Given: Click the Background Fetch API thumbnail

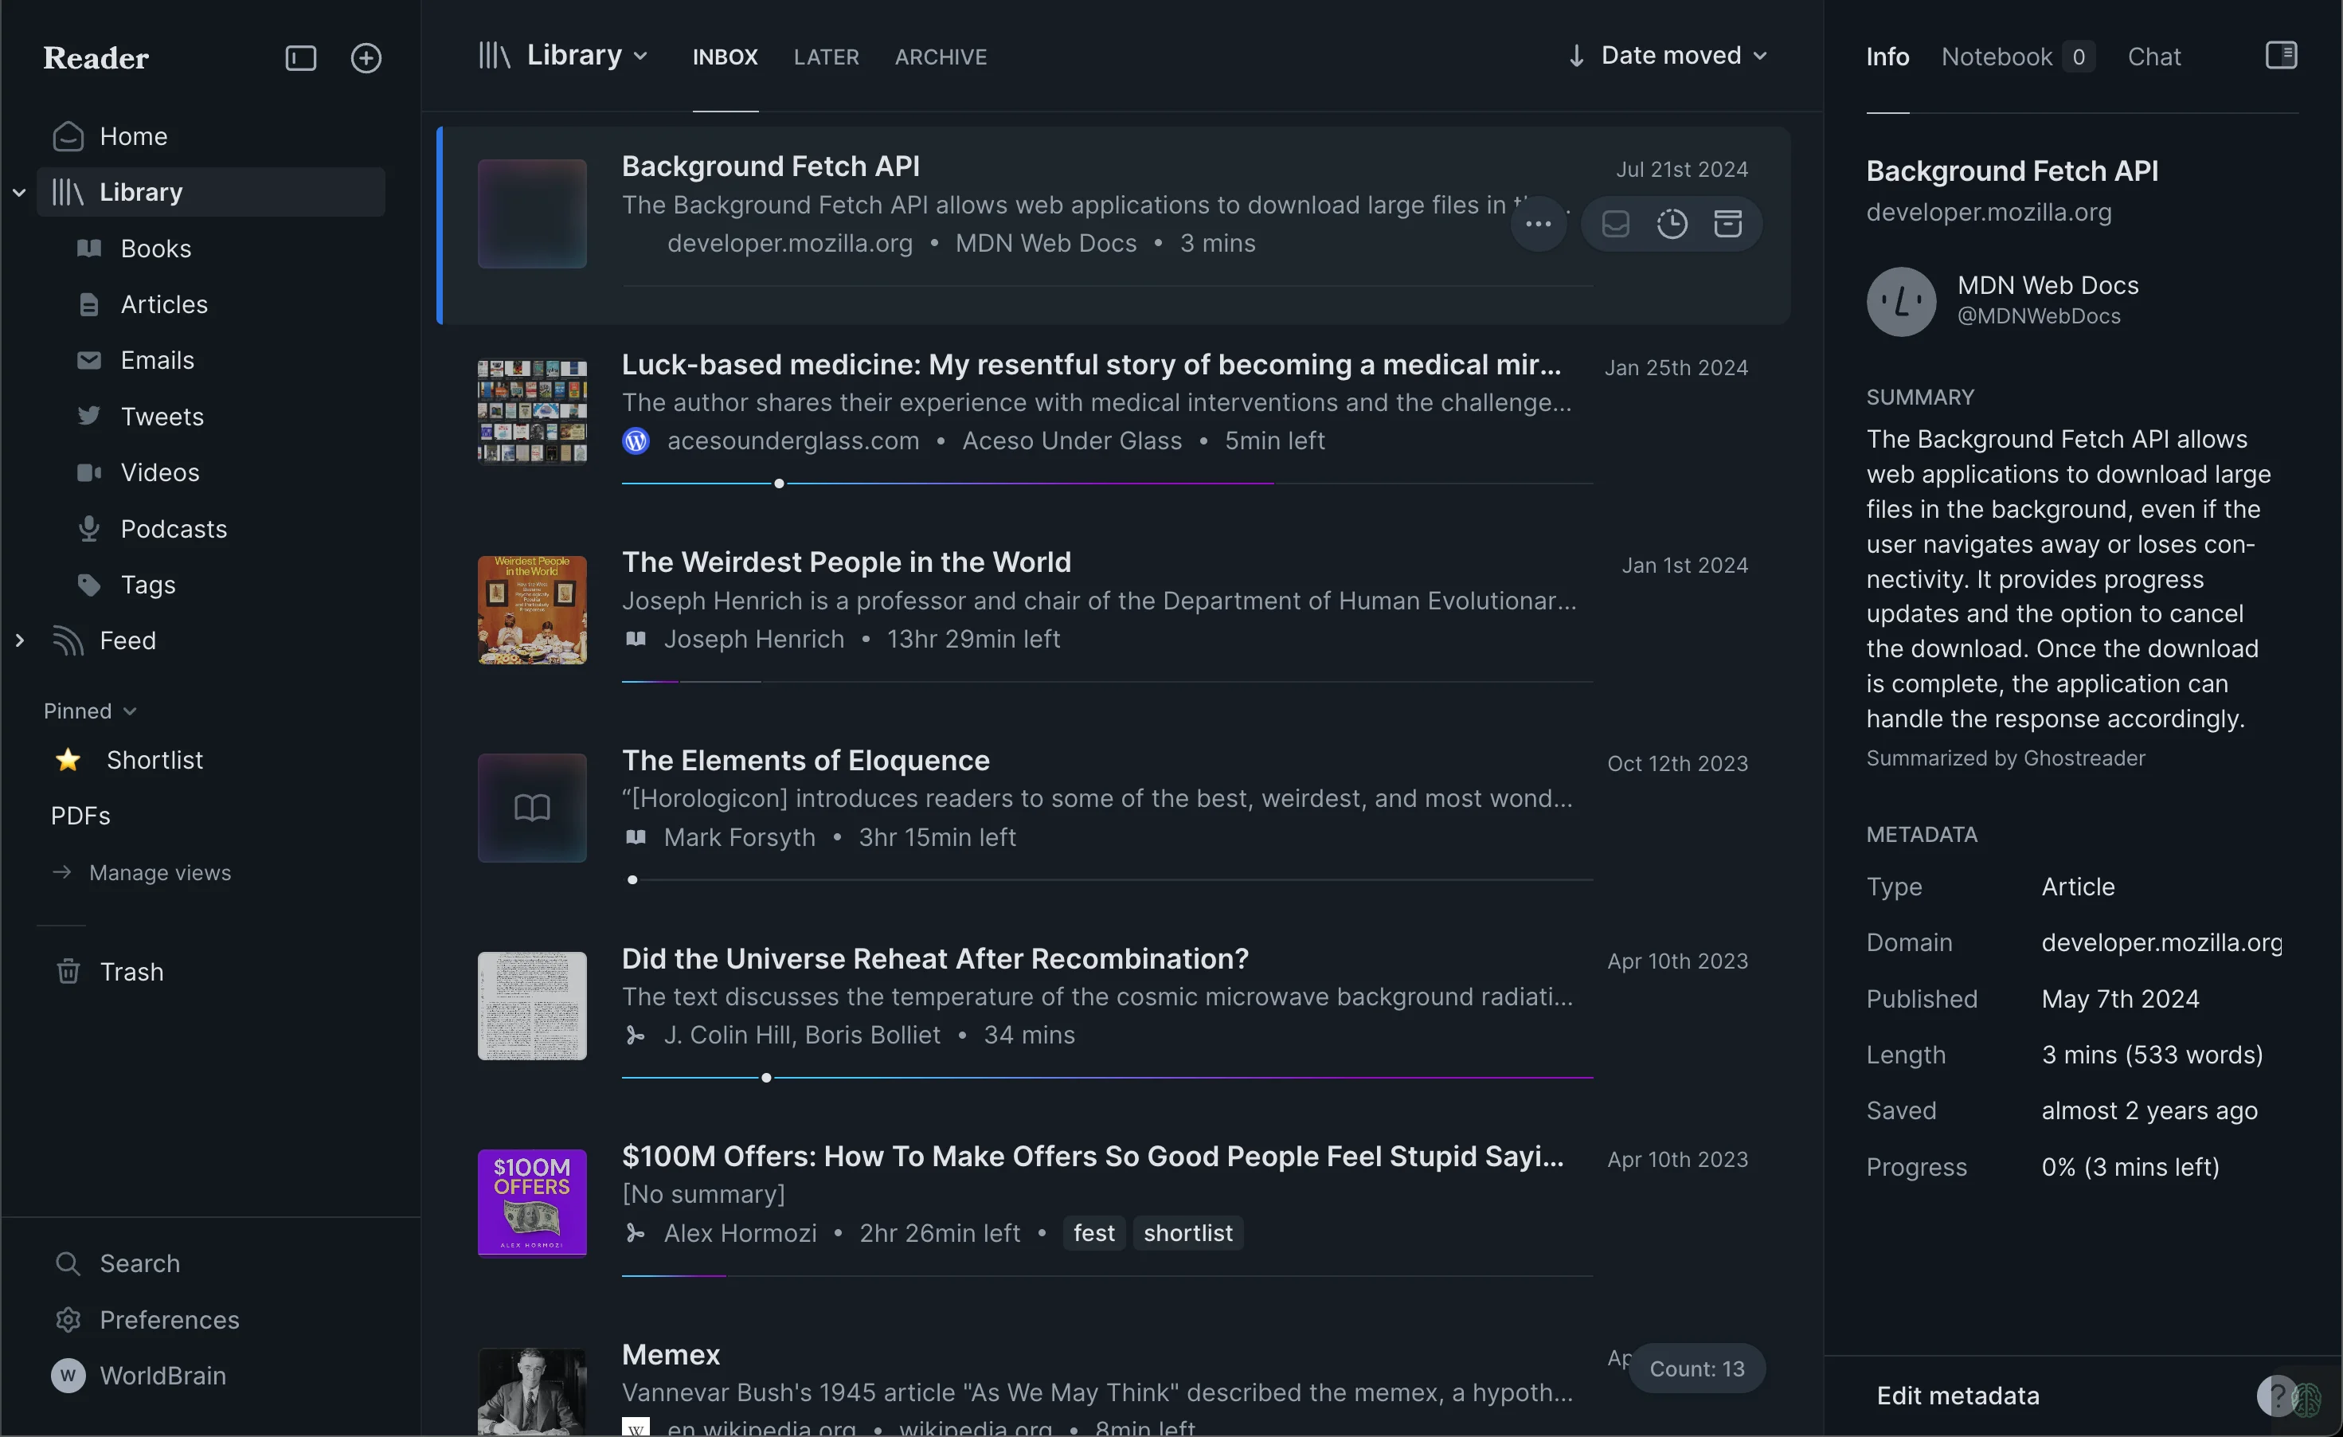Looking at the screenshot, I should 531,213.
